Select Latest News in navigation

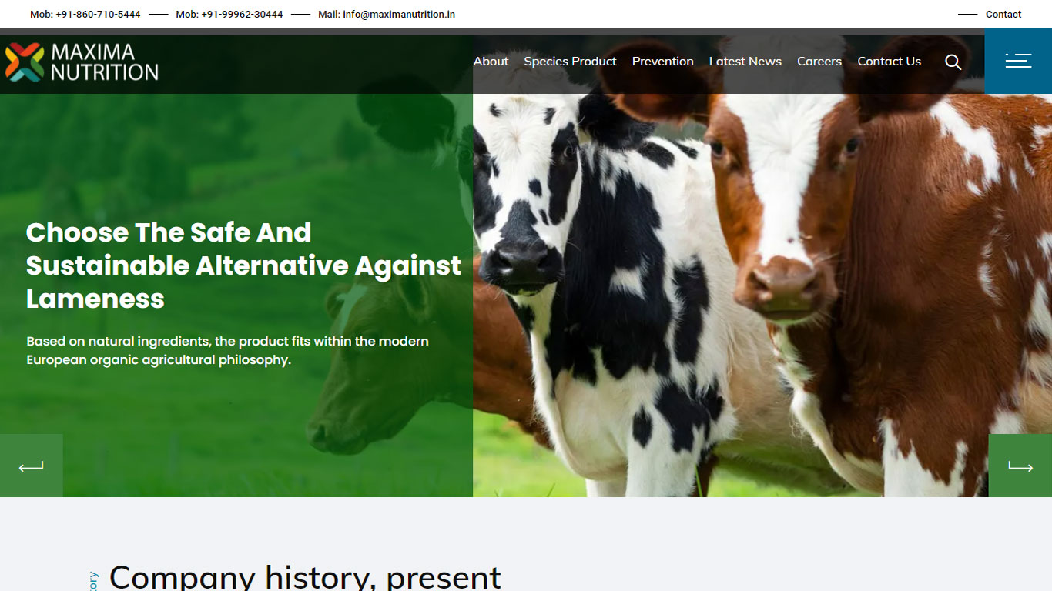click(x=745, y=62)
